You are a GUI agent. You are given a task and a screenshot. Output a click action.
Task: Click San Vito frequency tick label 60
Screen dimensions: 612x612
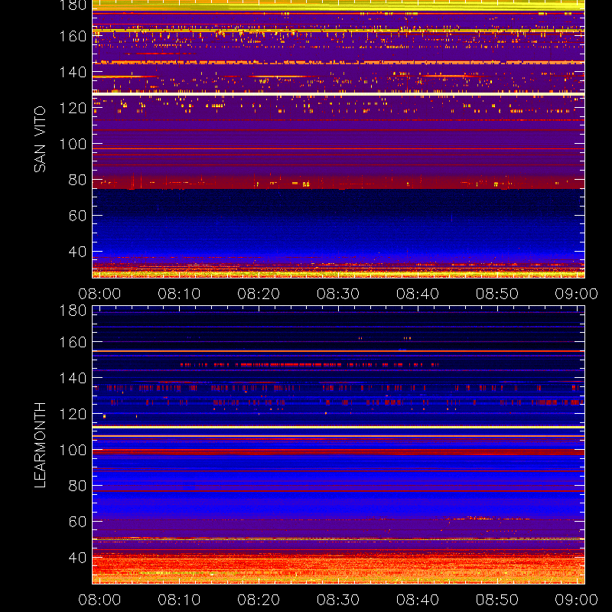(77, 216)
